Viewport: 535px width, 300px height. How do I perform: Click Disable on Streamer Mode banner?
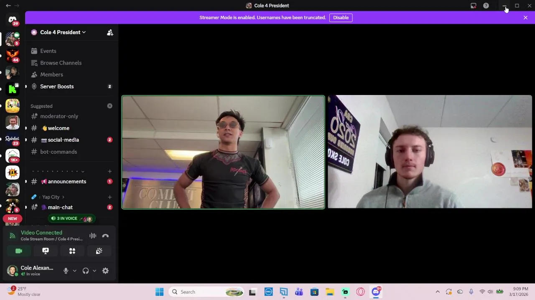point(341,17)
